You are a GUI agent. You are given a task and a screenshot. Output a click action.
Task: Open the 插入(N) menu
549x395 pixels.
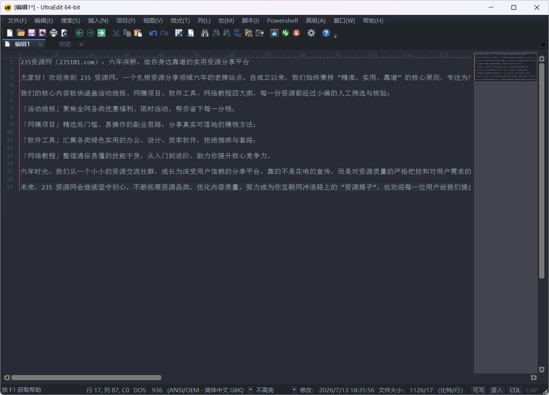98,21
